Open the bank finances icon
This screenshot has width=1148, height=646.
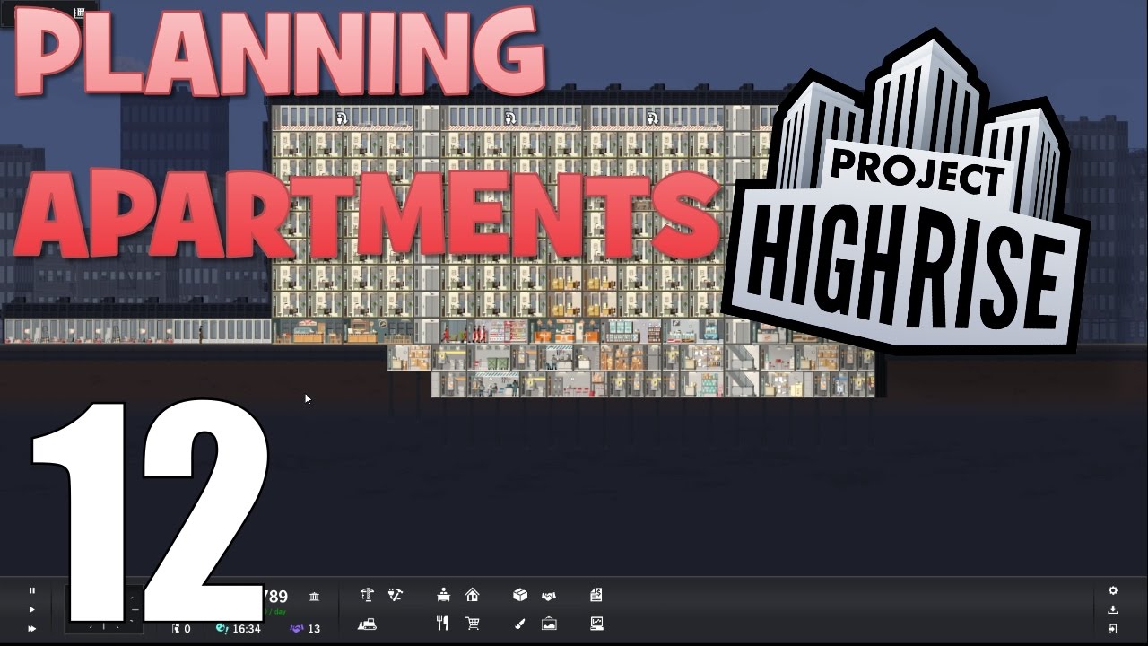[314, 597]
